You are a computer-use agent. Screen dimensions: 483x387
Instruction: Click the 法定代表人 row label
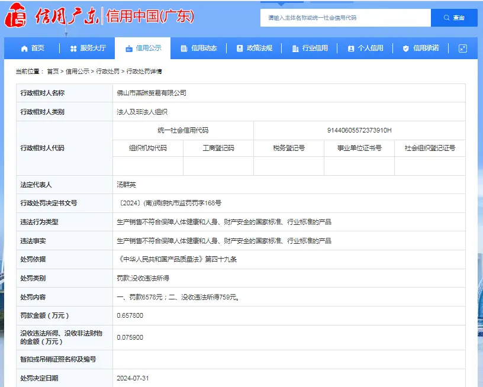point(36,185)
